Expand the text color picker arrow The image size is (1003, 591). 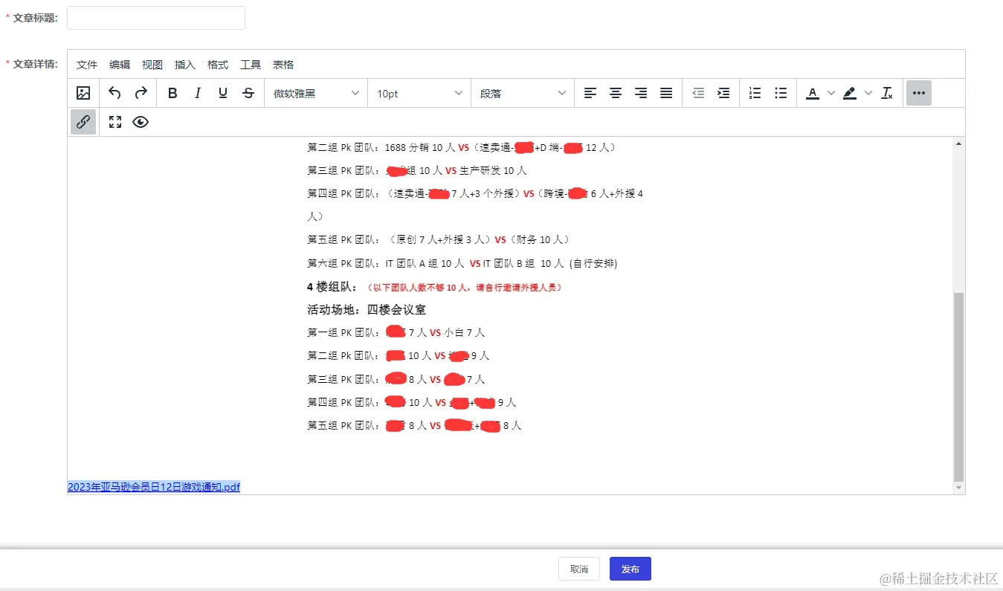tap(831, 93)
